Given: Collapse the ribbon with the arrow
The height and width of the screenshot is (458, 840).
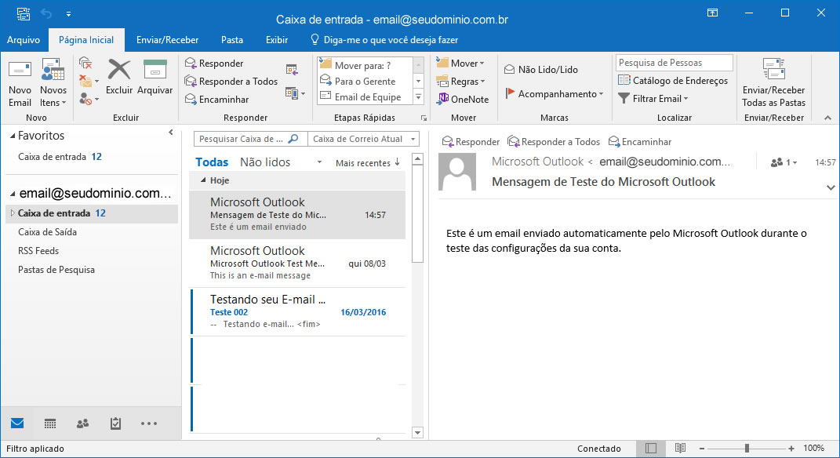Looking at the screenshot, I should tap(827, 118).
